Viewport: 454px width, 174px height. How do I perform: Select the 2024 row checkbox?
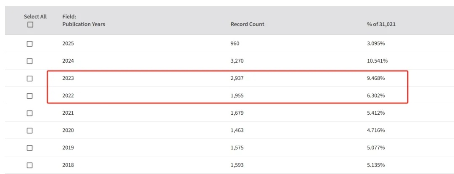(29, 61)
